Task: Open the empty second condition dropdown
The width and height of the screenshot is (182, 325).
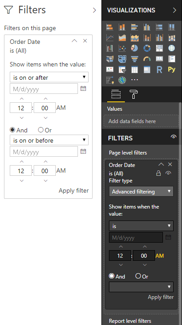Action: 141,287
